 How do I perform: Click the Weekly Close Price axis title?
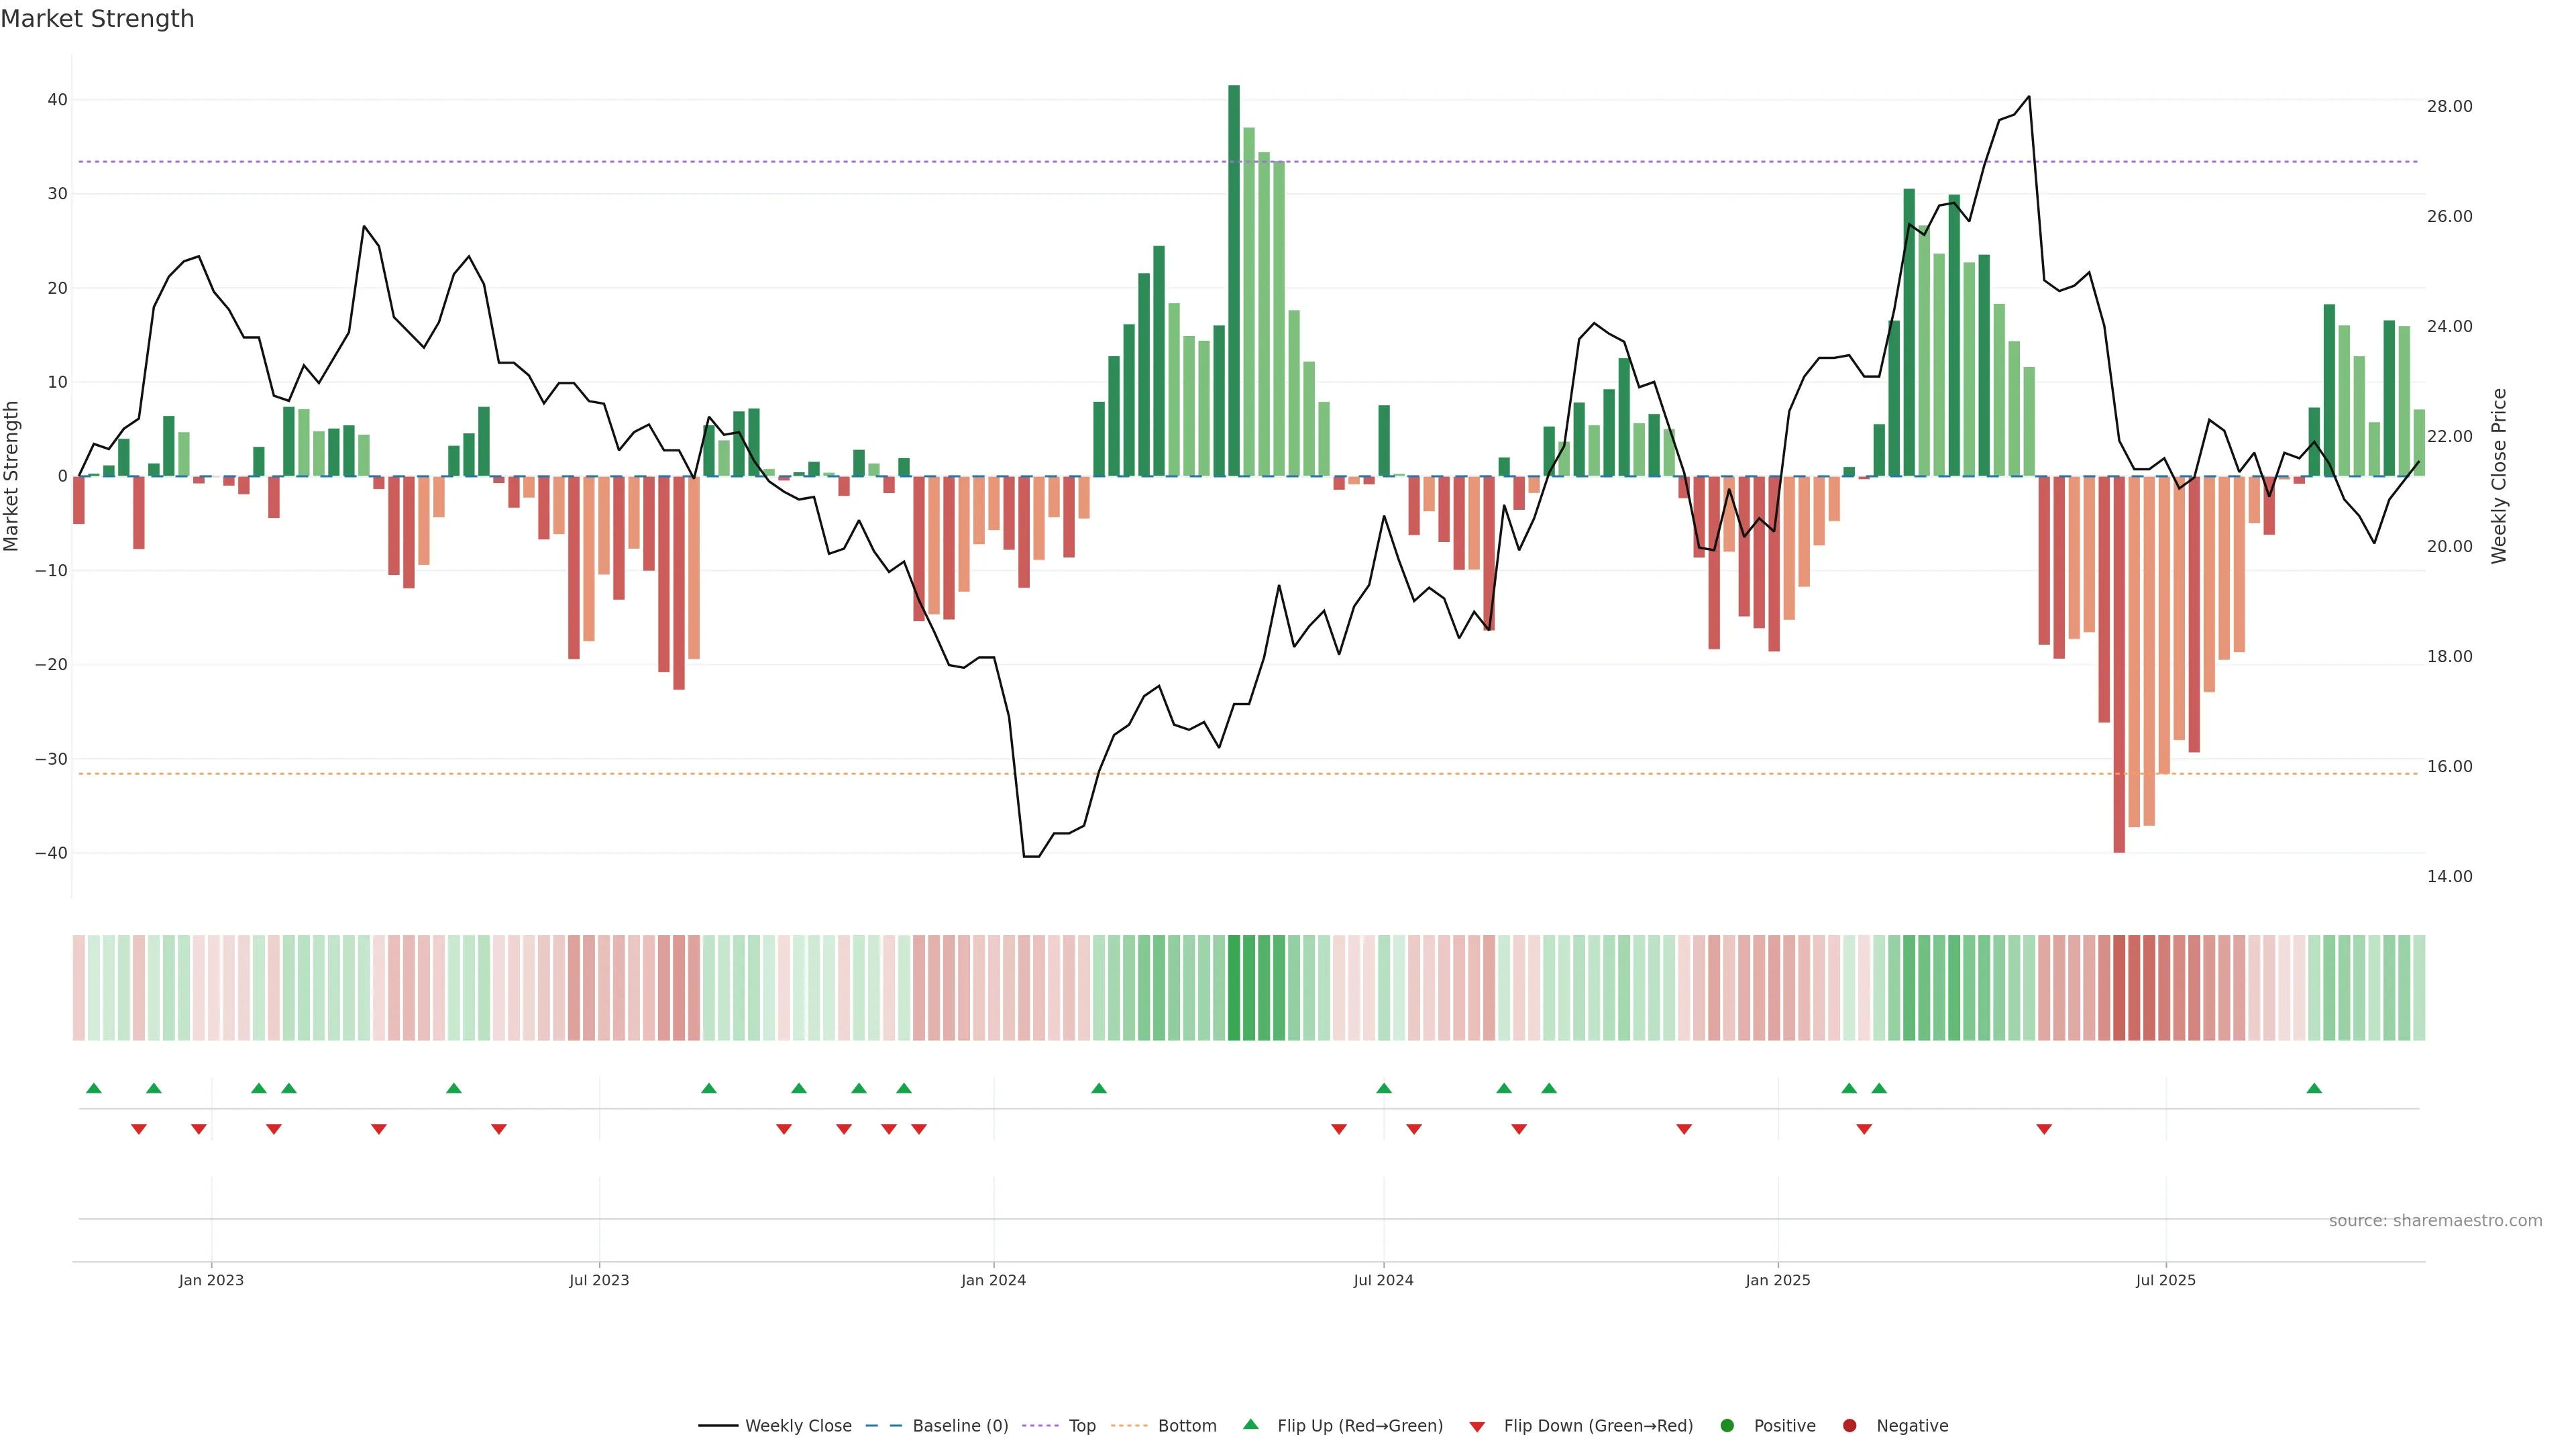(2499, 476)
